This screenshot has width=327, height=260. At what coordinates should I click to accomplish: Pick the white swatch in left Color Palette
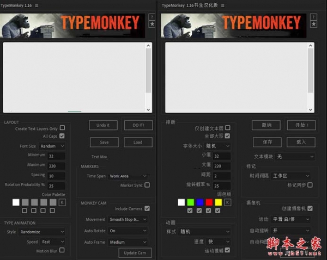16,202
